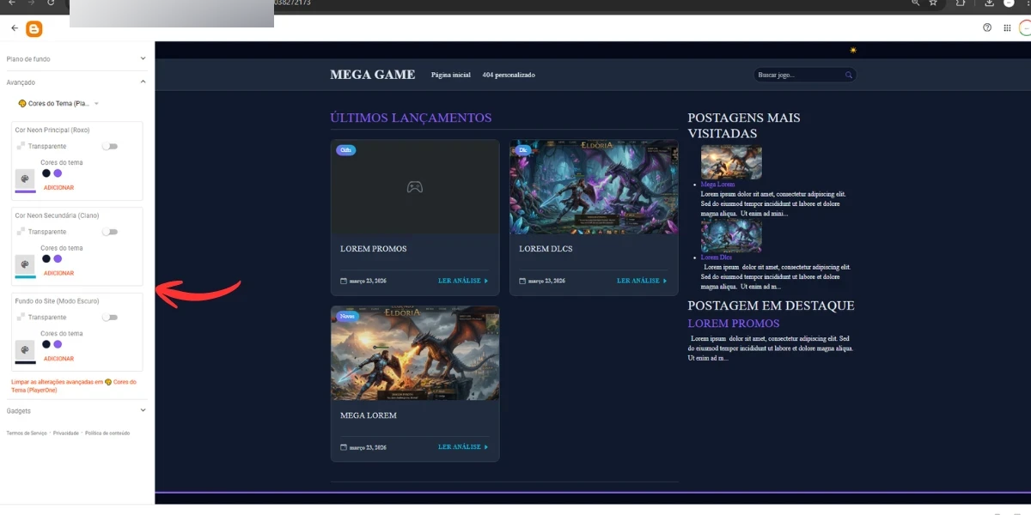Click the magnifier in Buscar jogo field
Screen dimensions: 1031x515
coord(849,76)
